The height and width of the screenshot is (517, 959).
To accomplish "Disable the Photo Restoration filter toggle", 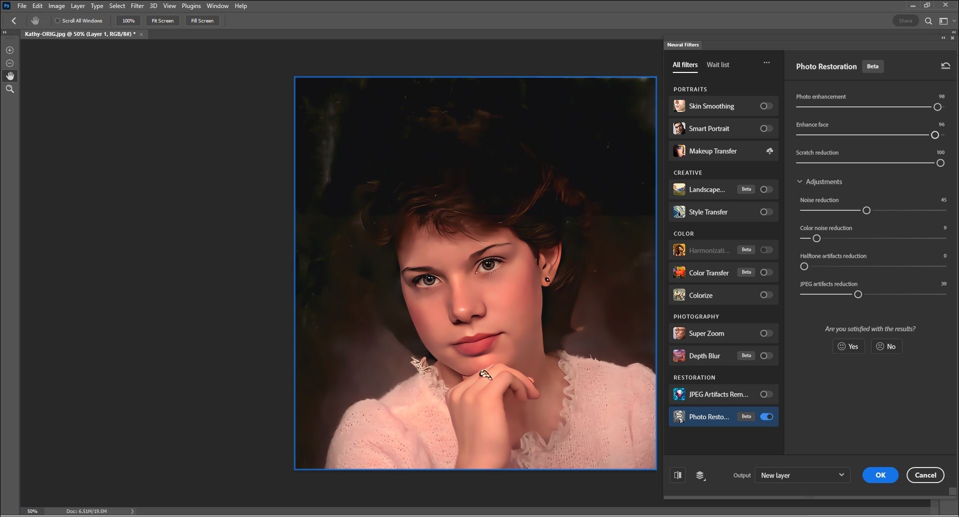I will click(767, 416).
